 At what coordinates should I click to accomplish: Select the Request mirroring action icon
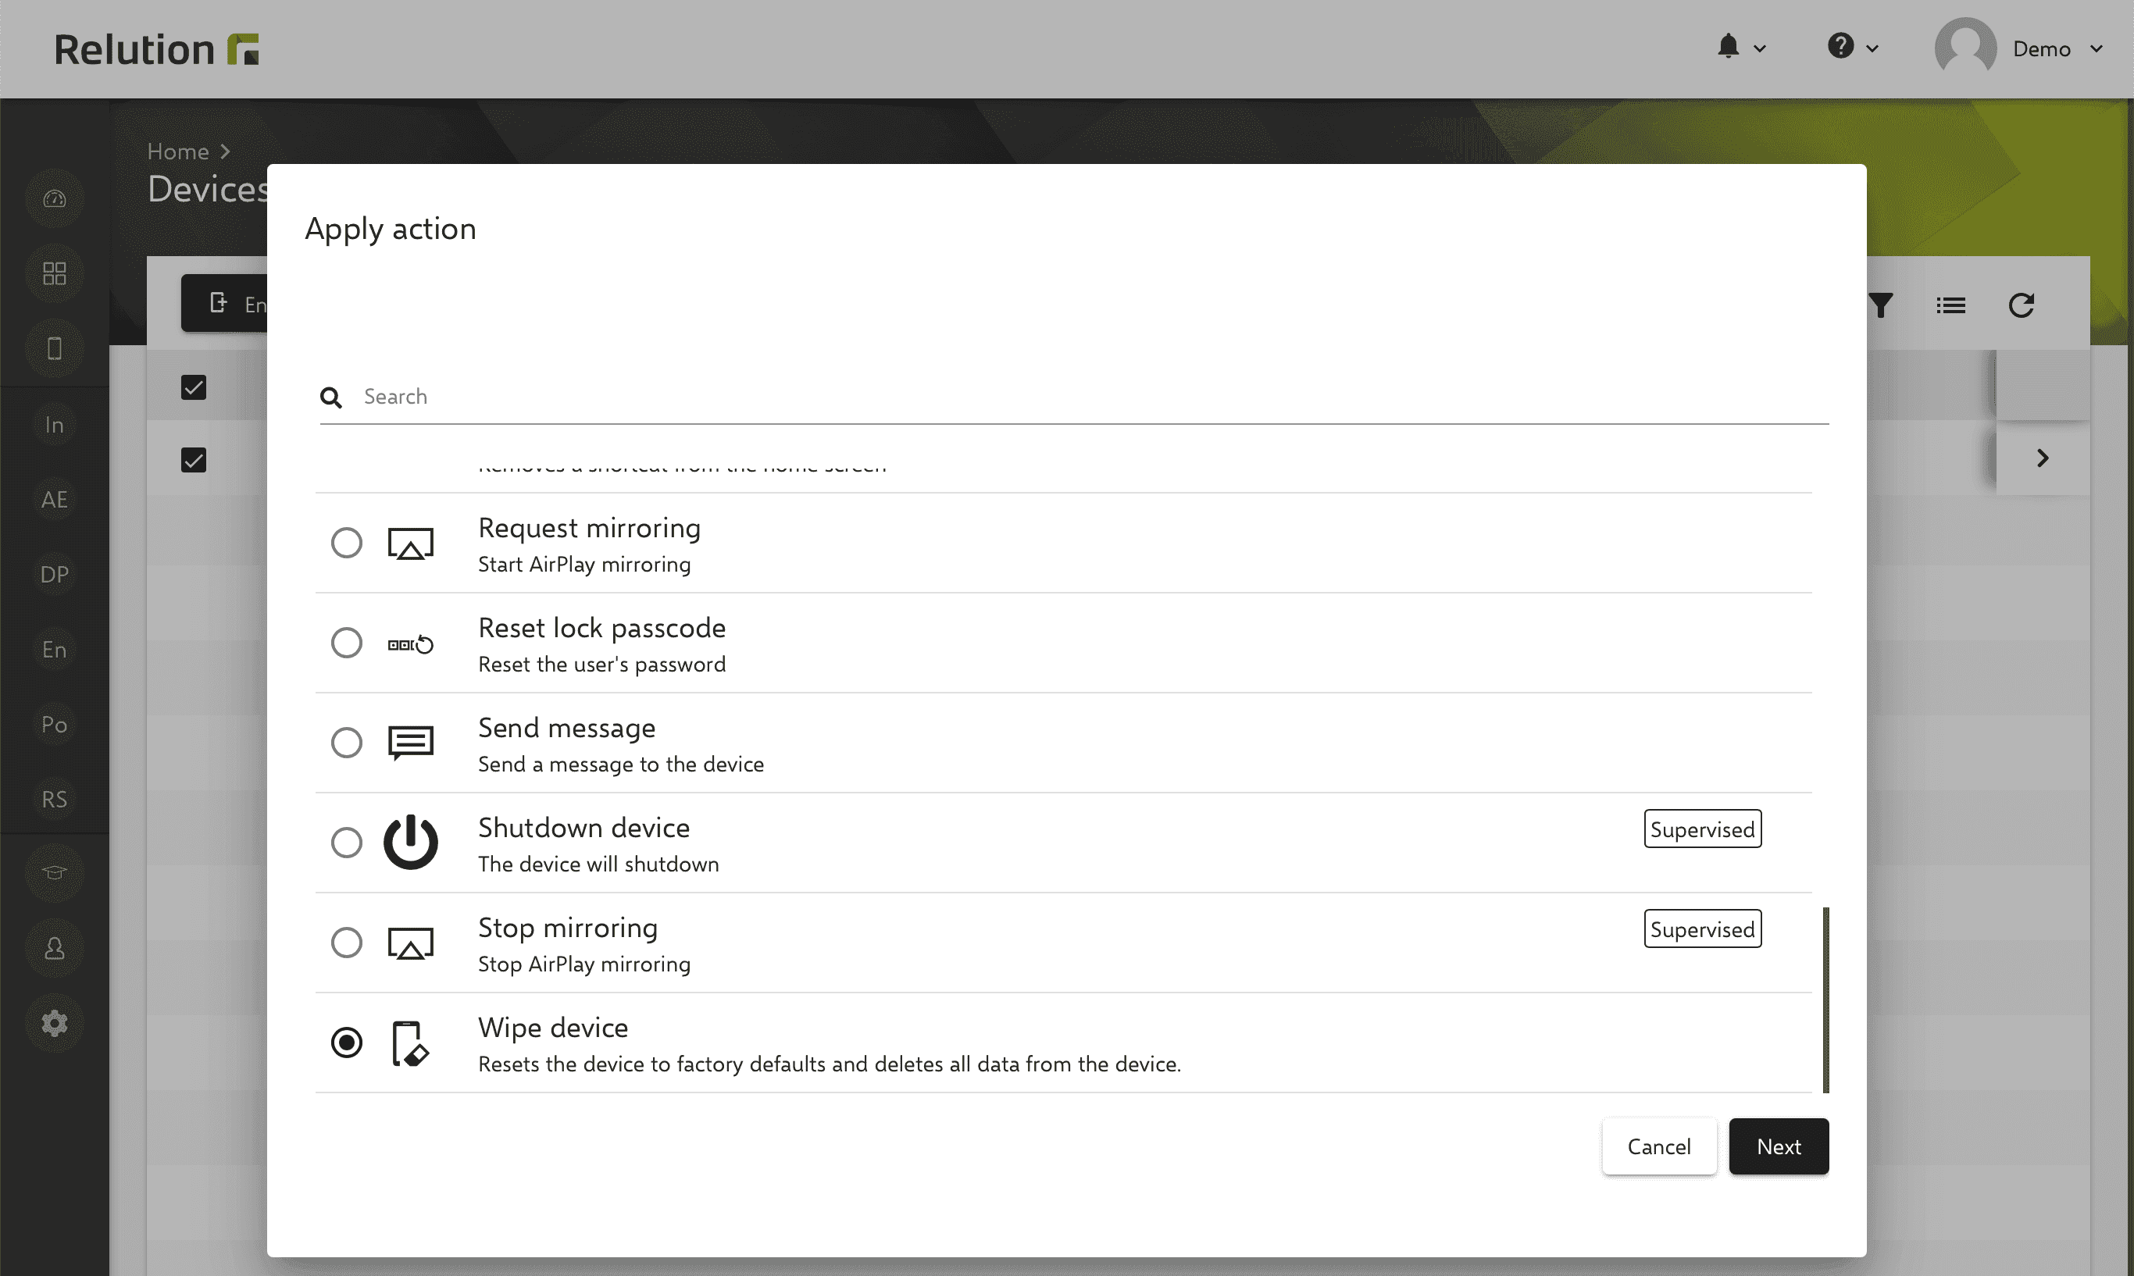pyautogui.click(x=410, y=542)
